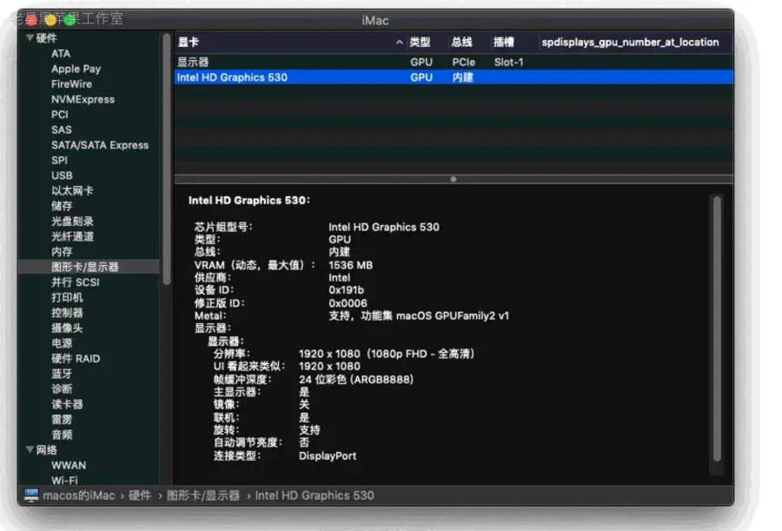Click the sidebar vertical scrollbar
The image size is (782, 531).
pyautogui.click(x=167, y=160)
